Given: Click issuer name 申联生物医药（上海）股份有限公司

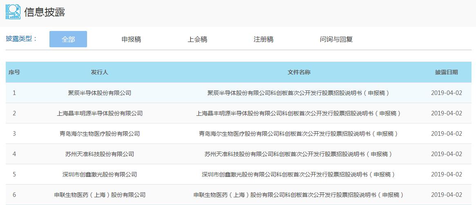Looking at the screenshot, I should 100,195.
